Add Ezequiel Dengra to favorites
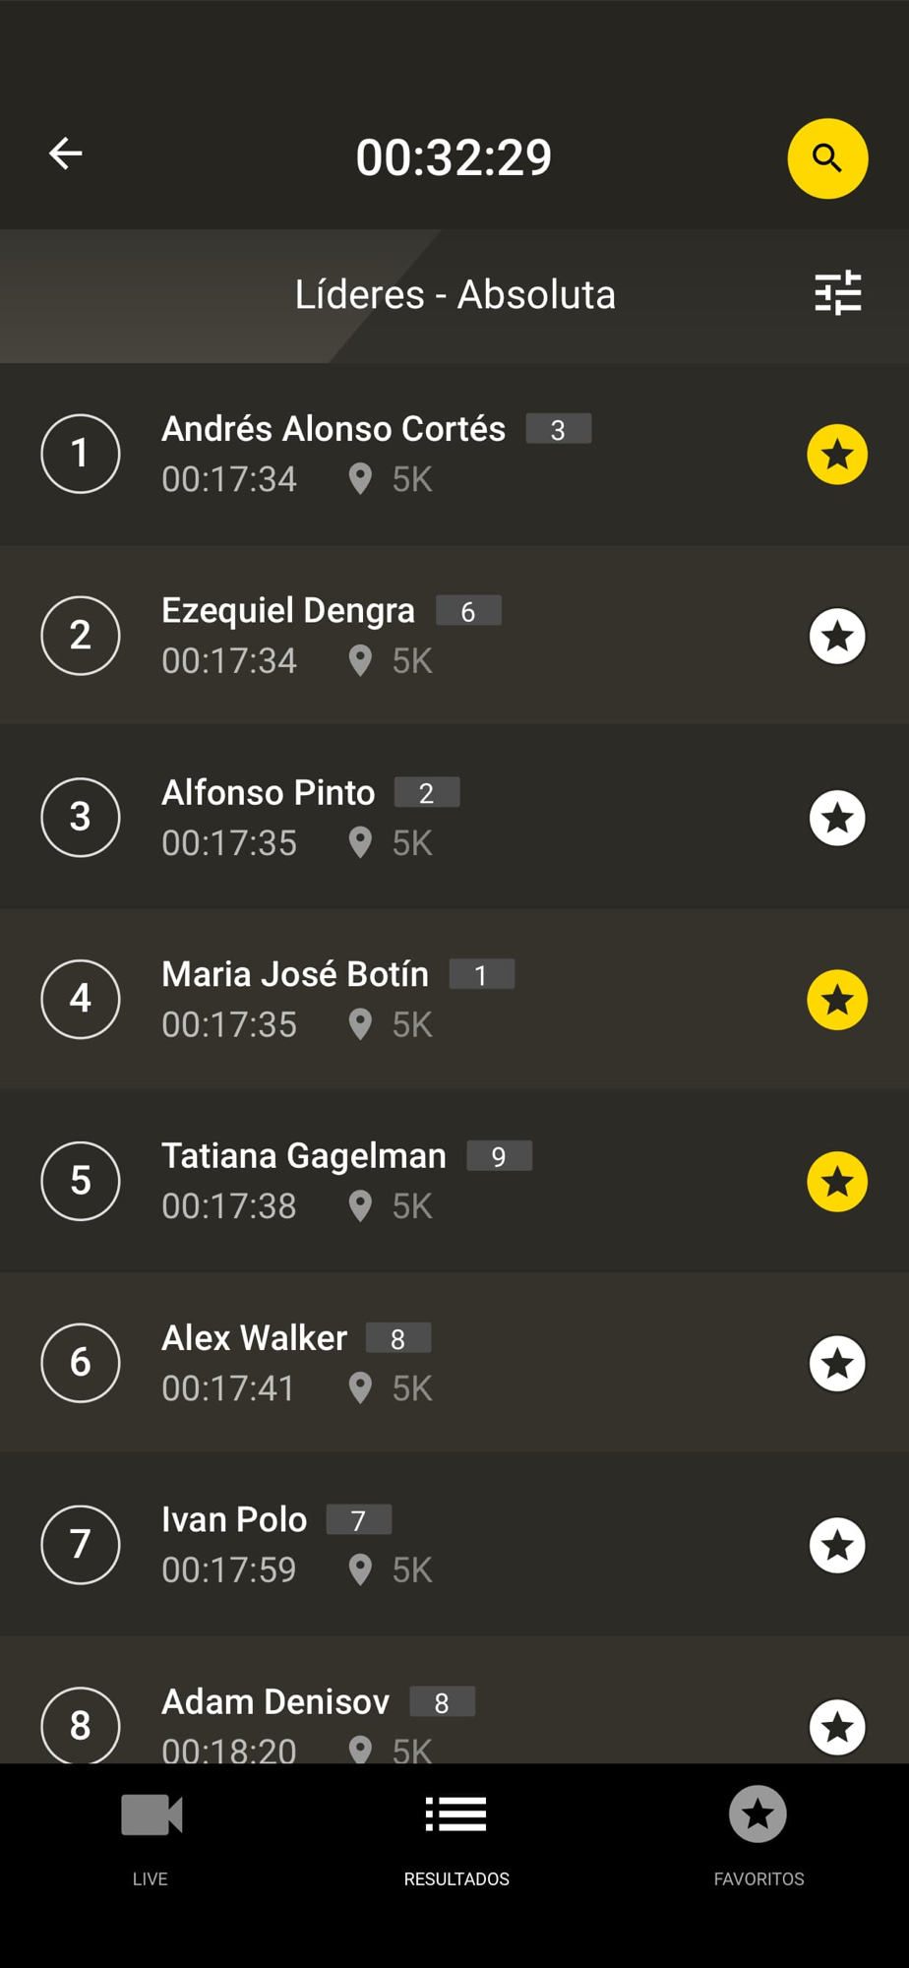The image size is (909, 1968). (x=837, y=637)
